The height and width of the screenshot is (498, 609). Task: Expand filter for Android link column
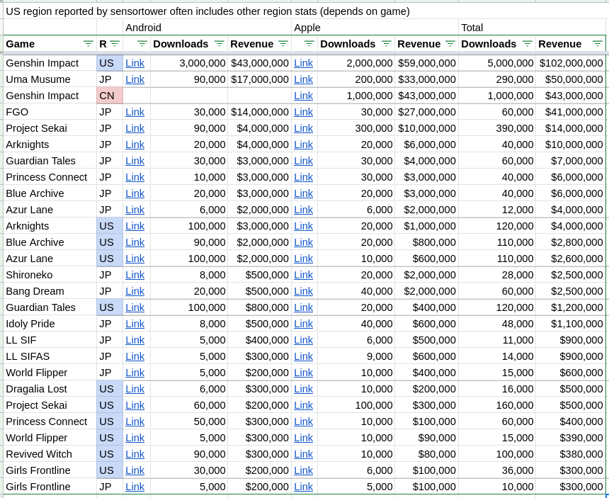tap(142, 44)
